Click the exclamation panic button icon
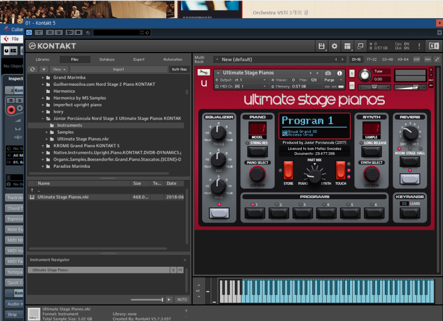443x321 pixels. [420, 46]
